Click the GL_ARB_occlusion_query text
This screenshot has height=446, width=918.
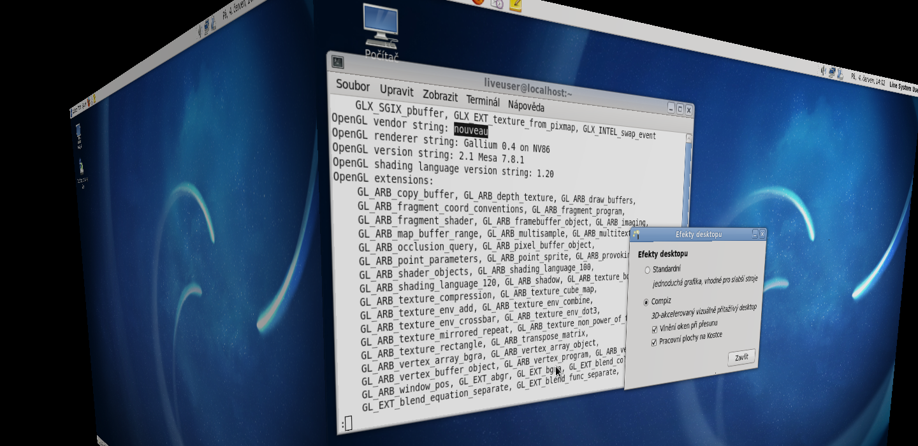417,247
